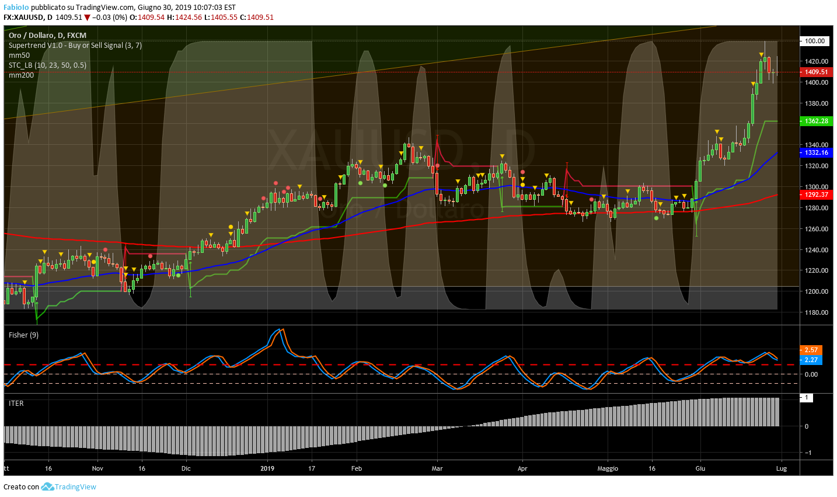This screenshot has height=497, width=837.
Task: Click the red 1292.37 mm200 price tag
Action: coord(816,194)
